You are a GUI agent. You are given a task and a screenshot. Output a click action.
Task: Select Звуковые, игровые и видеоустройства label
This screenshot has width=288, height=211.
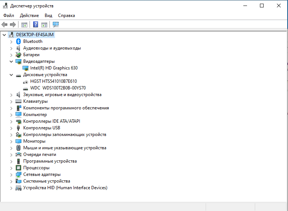point(62,95)
